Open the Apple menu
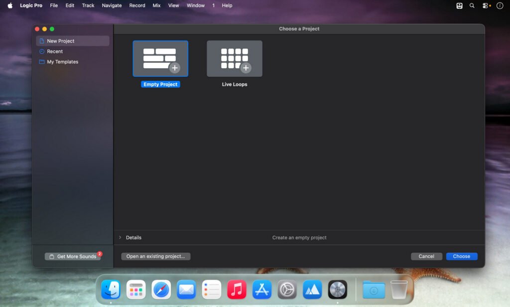The height and width of the screenshot is (307, 510). 10,5
